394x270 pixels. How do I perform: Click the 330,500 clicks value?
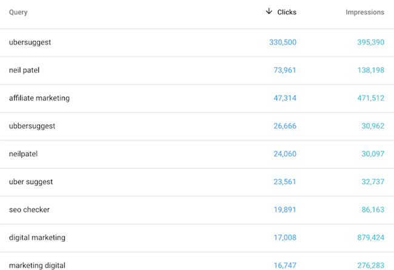tap(282, 42)
